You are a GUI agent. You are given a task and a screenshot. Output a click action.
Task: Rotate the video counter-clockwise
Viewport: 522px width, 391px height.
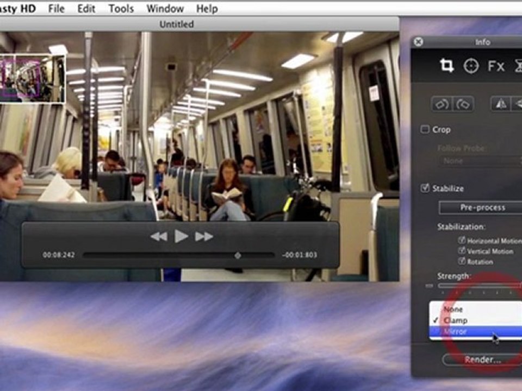click(x=442, y=104)
